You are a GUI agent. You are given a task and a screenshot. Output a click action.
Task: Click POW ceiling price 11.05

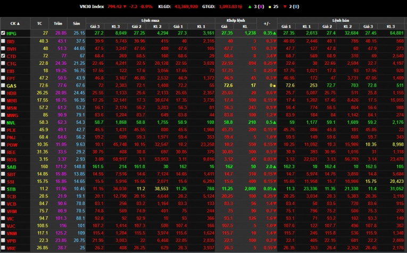click(x=61, y=145)
